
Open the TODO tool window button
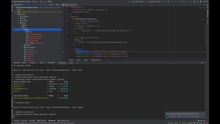click(x=32, y=121)
